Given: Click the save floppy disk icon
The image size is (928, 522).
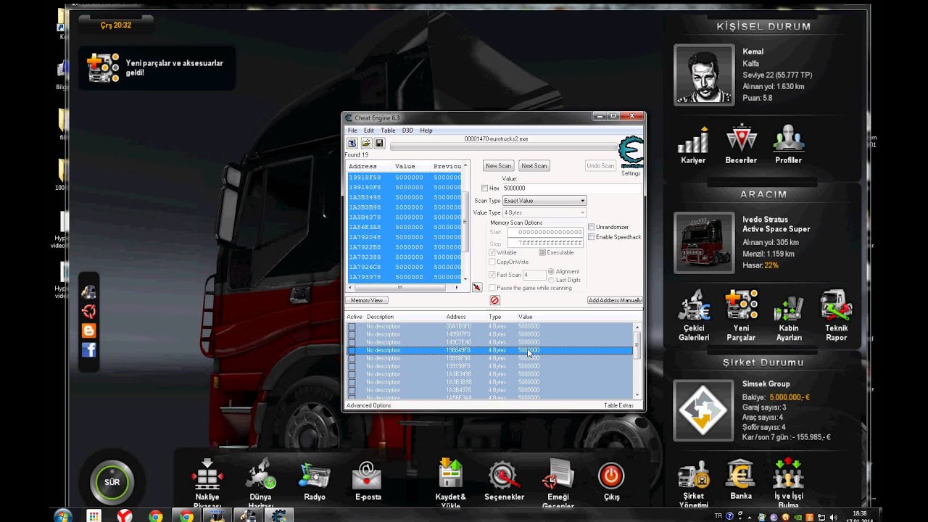Looking at the screenshot, I should pyautogui.click(x=379, y=144).
